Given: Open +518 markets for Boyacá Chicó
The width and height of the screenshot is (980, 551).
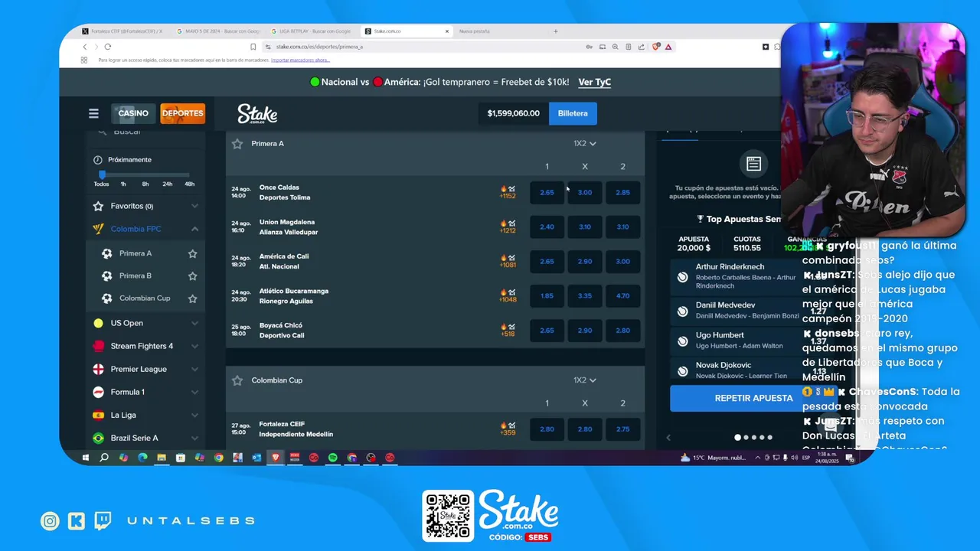Looking at the screenshot, I should point(508,334).
